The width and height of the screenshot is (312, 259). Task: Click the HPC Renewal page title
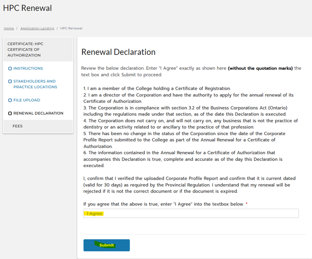[27, 8]
